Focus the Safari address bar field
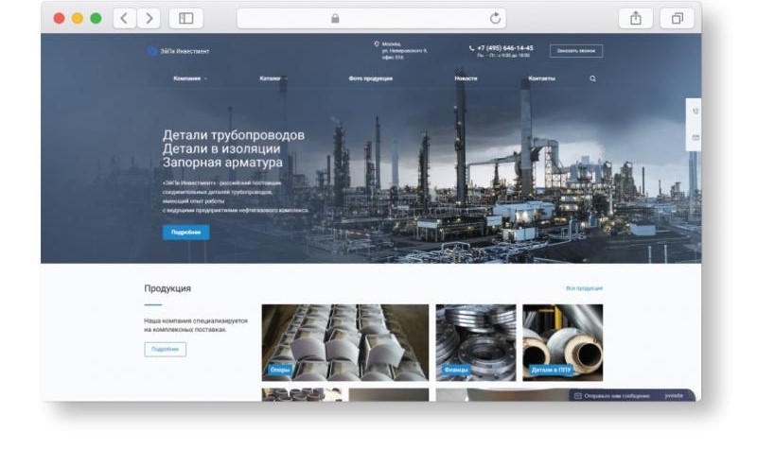Viewport: 757px width, 449px height. tap(371, 18)
